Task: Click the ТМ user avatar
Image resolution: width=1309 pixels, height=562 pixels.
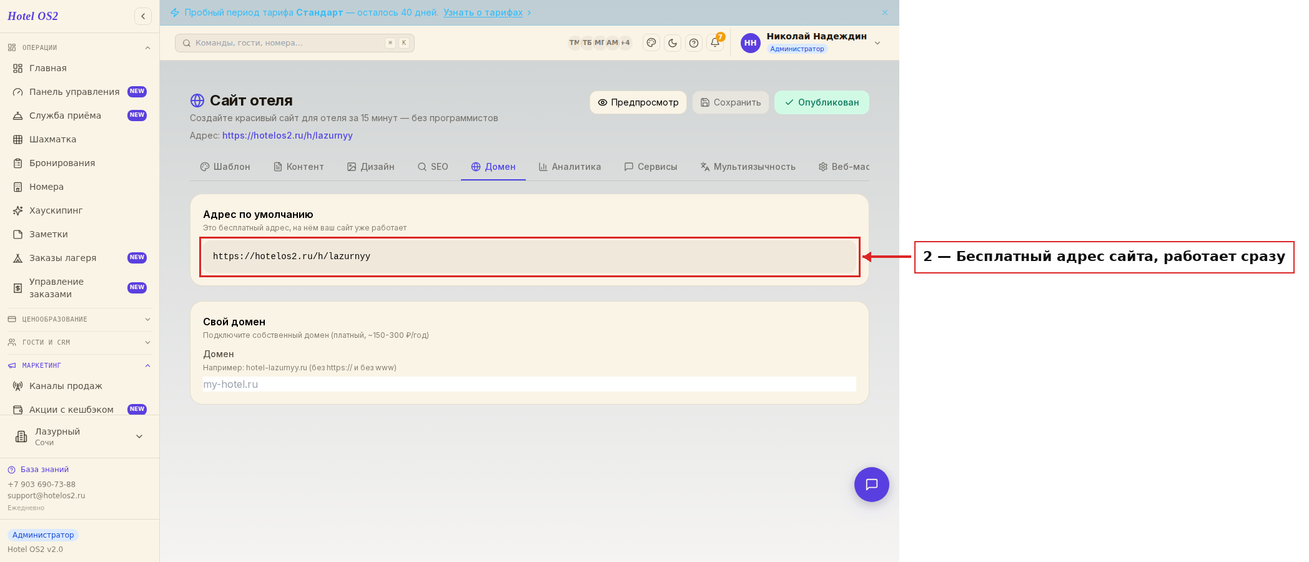Action: coord(574,43)
